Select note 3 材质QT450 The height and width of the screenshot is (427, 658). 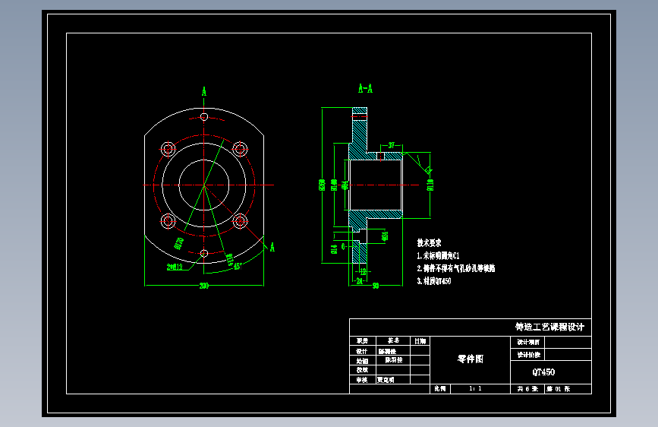[x=434, y=281]
